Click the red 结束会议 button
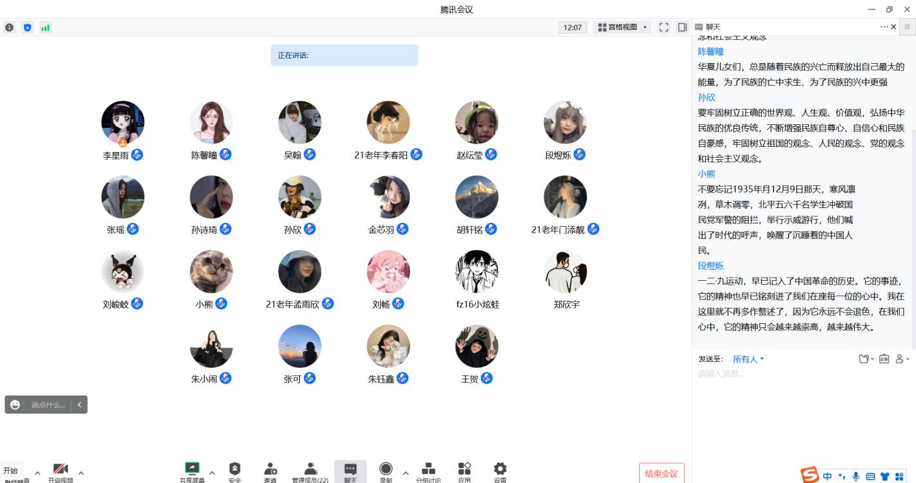Viewport: 916px width, 483px height. point(662,473)
